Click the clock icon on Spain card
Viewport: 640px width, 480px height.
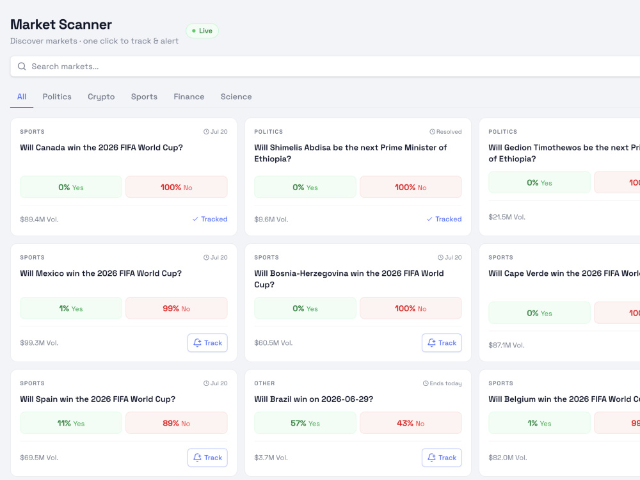coord(206,383)
